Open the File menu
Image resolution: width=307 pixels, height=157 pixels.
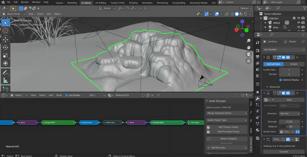(x=9, y=2)
